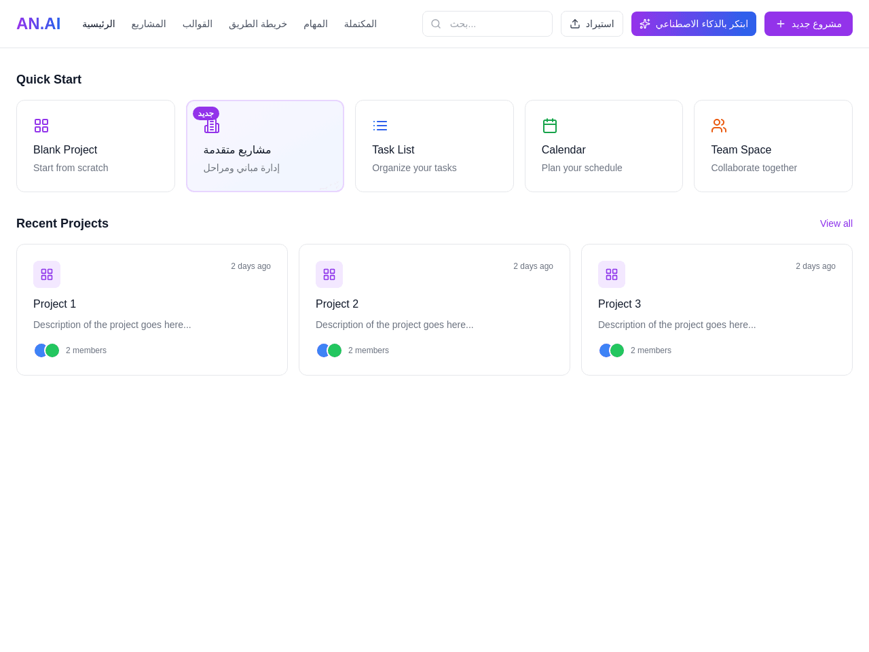
Task: Open Project 1 title
Action: 54,304
